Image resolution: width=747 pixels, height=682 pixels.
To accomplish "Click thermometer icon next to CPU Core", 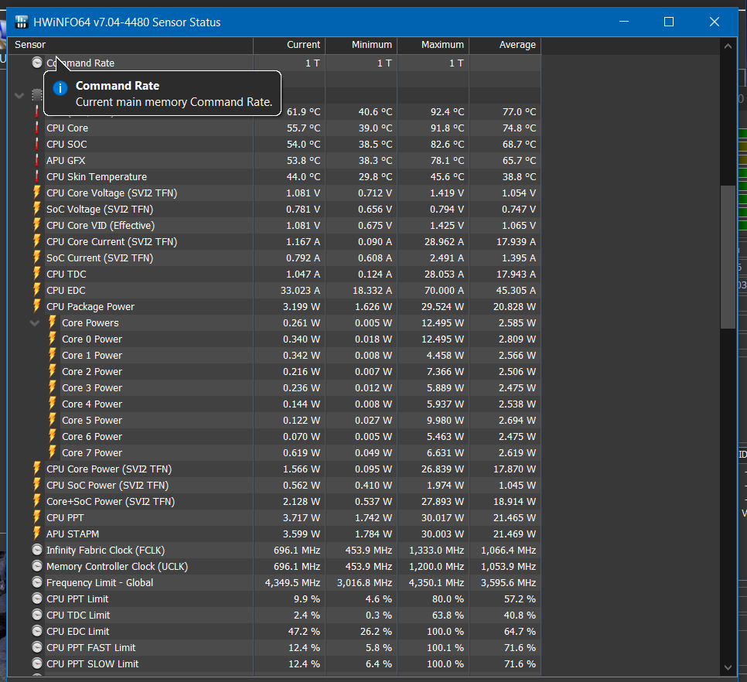I will click(36, 128).
